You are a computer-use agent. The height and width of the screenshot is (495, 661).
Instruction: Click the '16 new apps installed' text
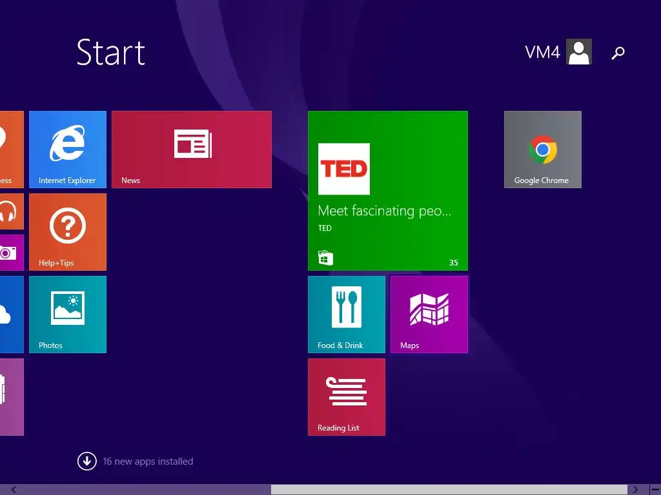[x=148, y=461]
